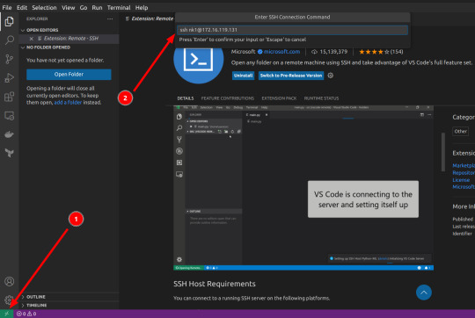
Task: Click the Microsoft publisher name
Action: [x=243, y=52]
